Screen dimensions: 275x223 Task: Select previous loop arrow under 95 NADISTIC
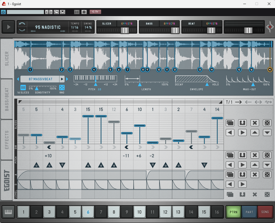(33, 31)
